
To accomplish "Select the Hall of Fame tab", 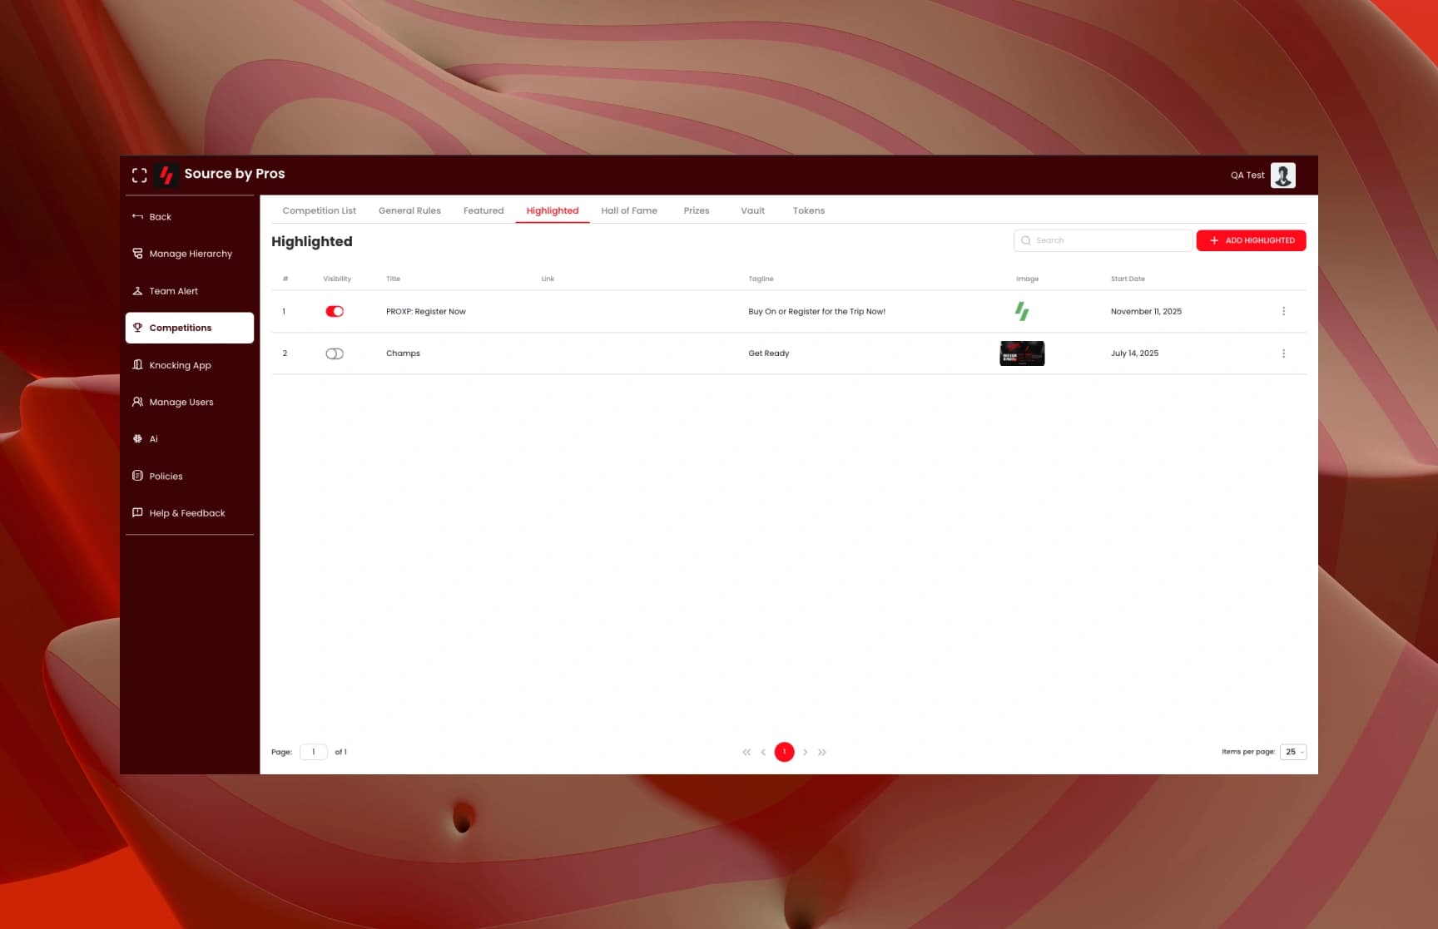I will (629, 210).
